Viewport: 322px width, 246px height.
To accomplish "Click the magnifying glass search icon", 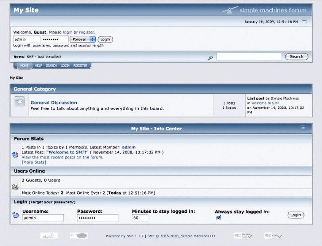I will click(210, 58).
